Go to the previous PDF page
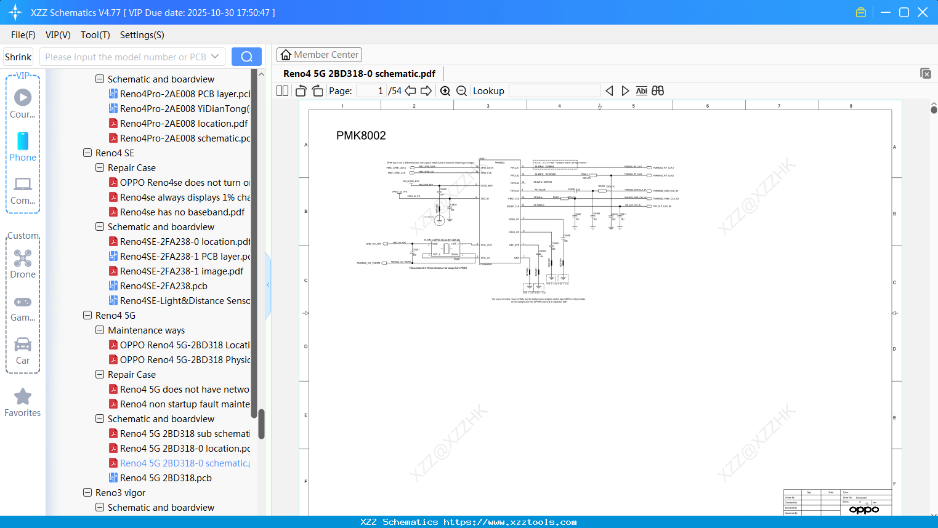The image size is (938, 528). click(x=410, y=91)
